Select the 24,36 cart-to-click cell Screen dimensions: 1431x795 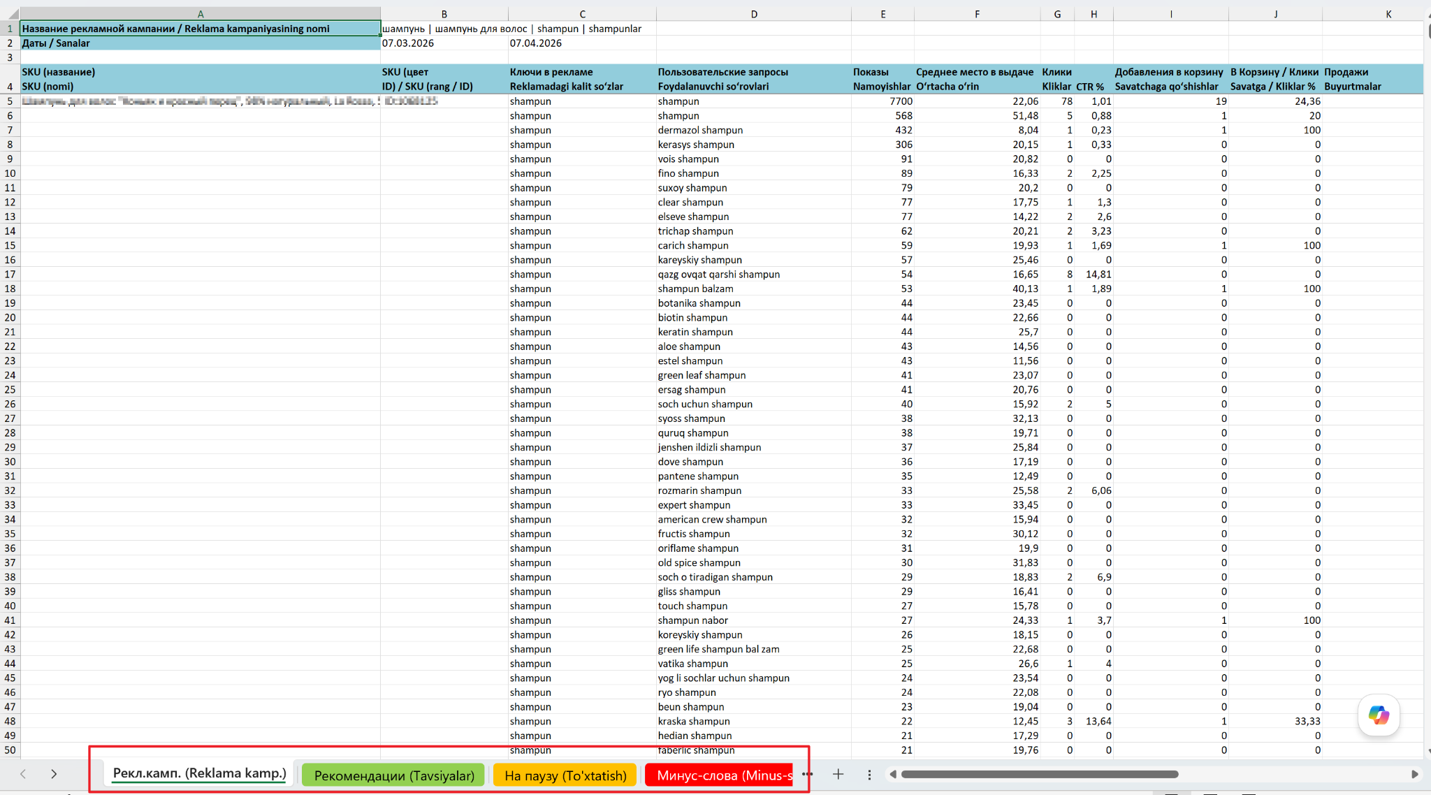click(1276, 101)
